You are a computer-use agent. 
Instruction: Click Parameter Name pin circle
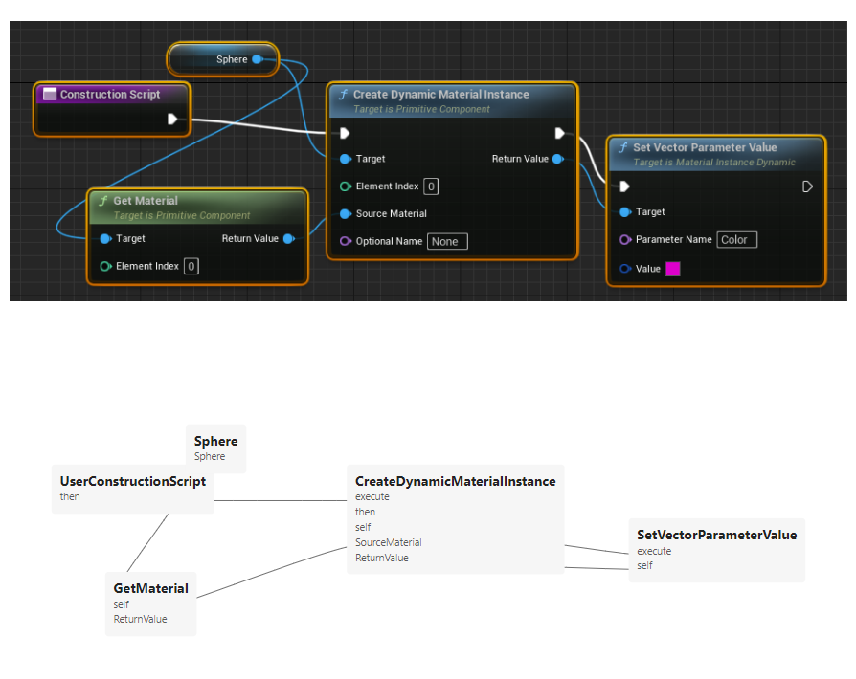(x=625, y=240)
